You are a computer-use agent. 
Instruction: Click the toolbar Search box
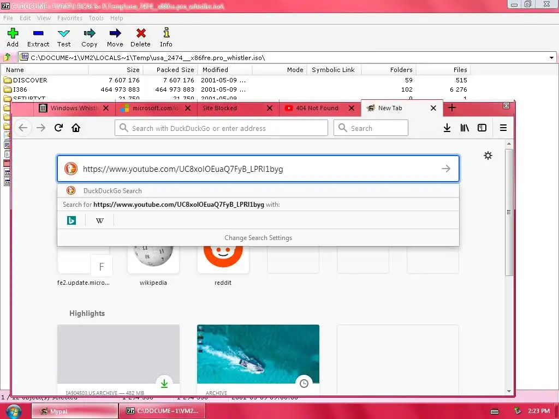tap(371, 128)
